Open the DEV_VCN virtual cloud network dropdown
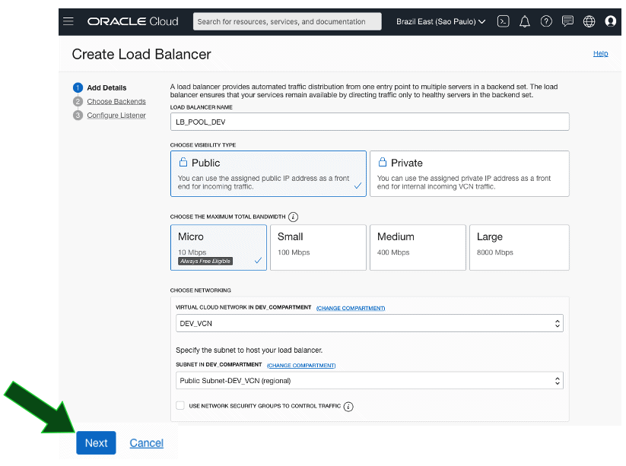 click(370, 324)
